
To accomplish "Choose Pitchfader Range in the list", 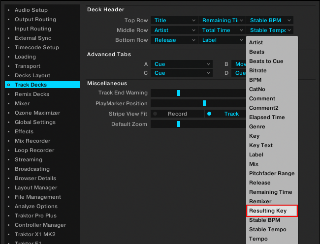I will tap(272, 173).
